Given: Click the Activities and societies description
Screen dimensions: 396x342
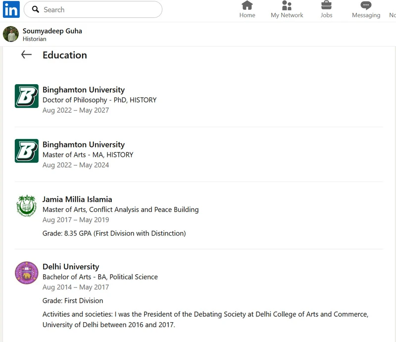Looking at the screenshot, I should 205,319.
